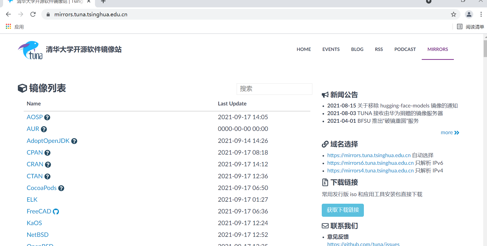Click the 'Name' column header

(34, 104)
